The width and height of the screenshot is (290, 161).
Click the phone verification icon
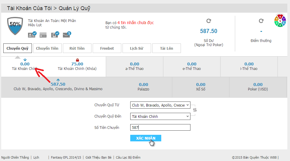[55, 34]
